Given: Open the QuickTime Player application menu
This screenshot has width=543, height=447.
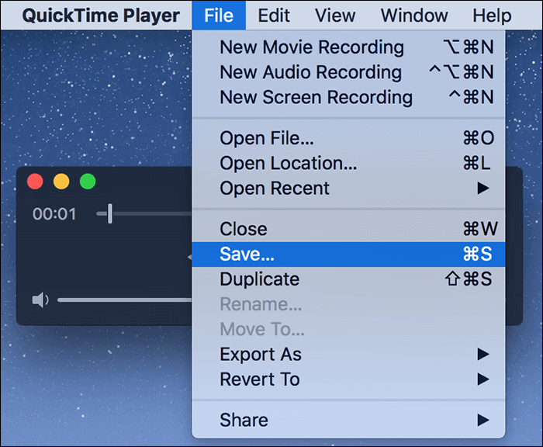Looking at the screenshot, I should pyautogui.click(x=101, y=16).
